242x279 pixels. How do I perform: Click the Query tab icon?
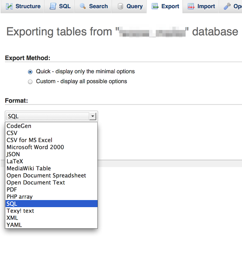(x=120, y=6)
